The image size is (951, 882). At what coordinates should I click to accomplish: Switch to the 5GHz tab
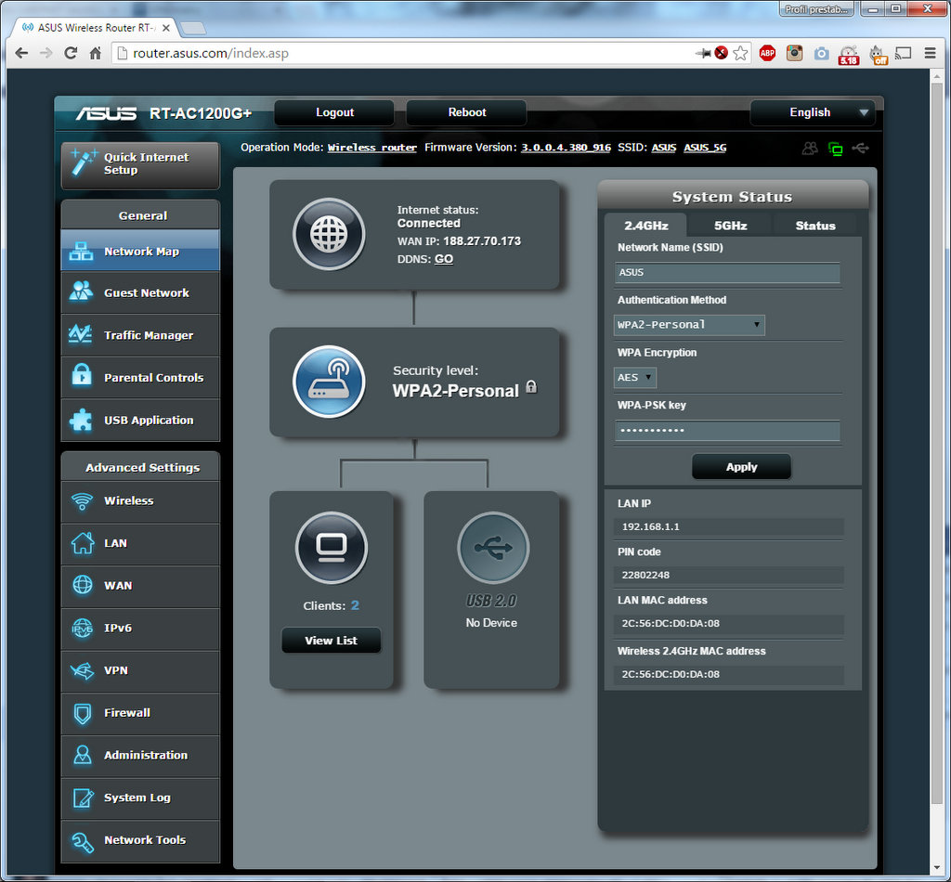[730, 226]
